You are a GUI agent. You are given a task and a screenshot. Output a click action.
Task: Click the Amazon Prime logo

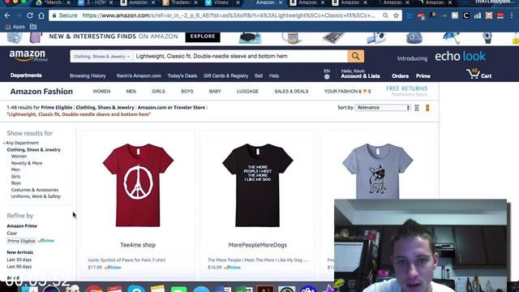point(28,56)
